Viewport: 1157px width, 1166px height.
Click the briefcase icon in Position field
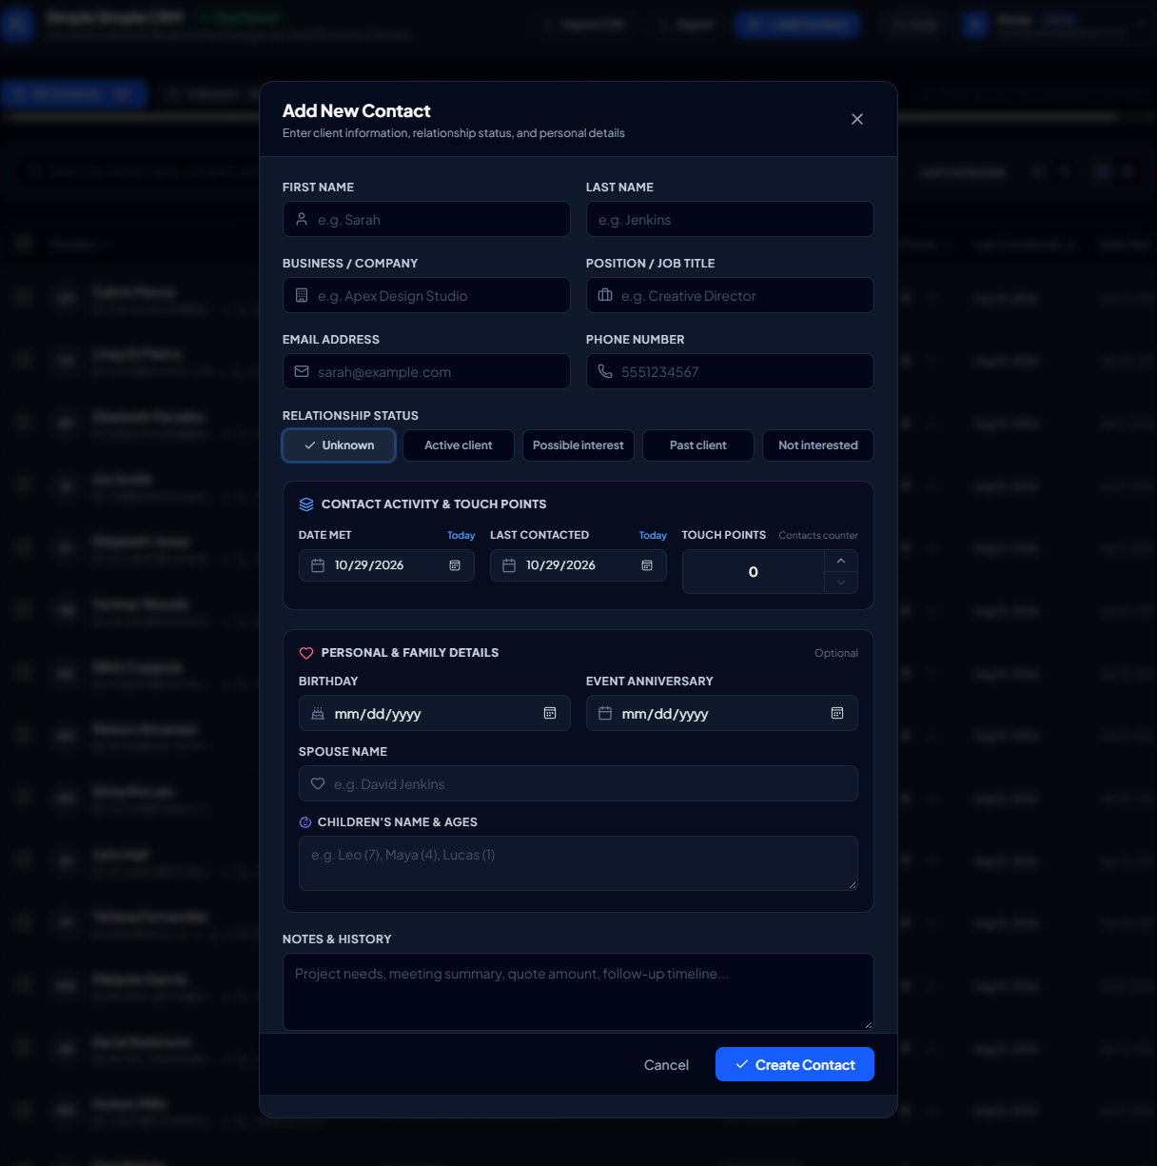click(605, 295)
